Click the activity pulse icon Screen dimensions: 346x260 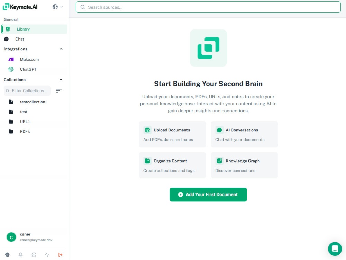[47, 255]
